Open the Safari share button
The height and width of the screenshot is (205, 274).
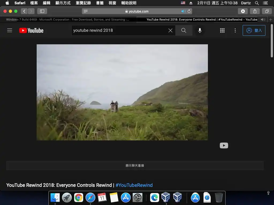point(255,11)
